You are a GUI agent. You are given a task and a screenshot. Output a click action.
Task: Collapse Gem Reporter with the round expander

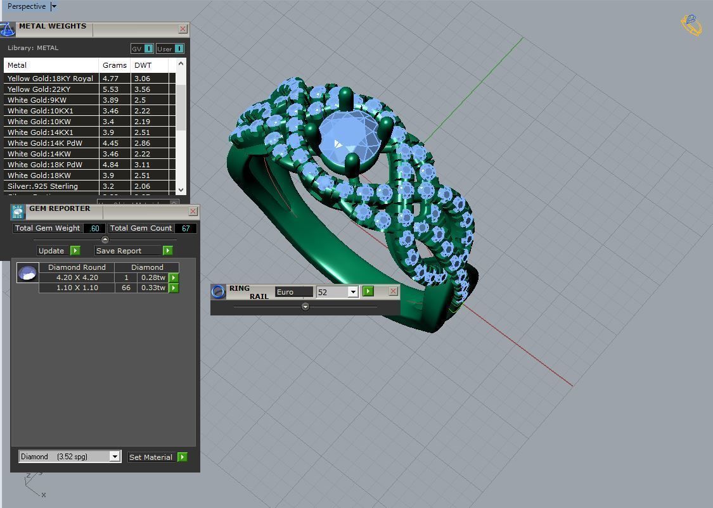(105, 239)
